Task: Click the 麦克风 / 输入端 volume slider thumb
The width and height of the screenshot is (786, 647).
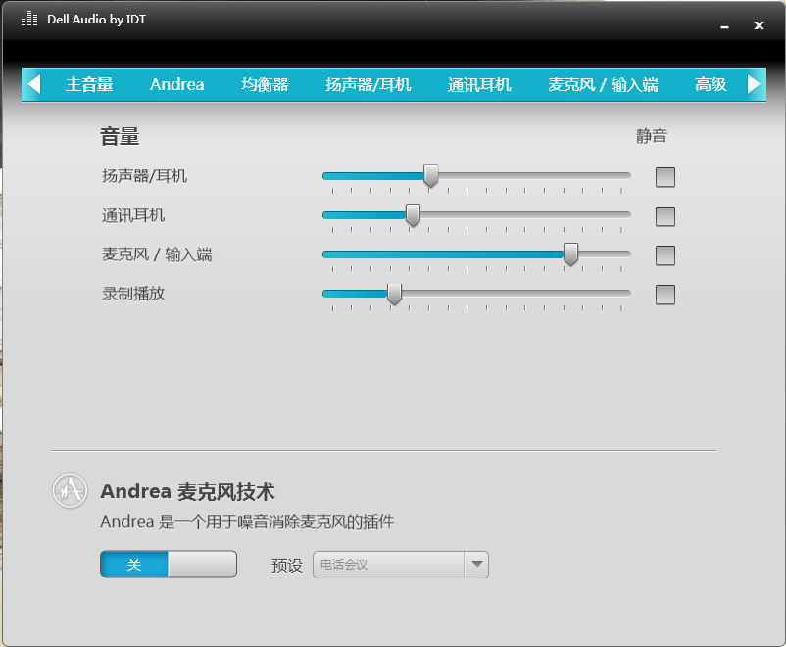Action: [x=570, y=254]
